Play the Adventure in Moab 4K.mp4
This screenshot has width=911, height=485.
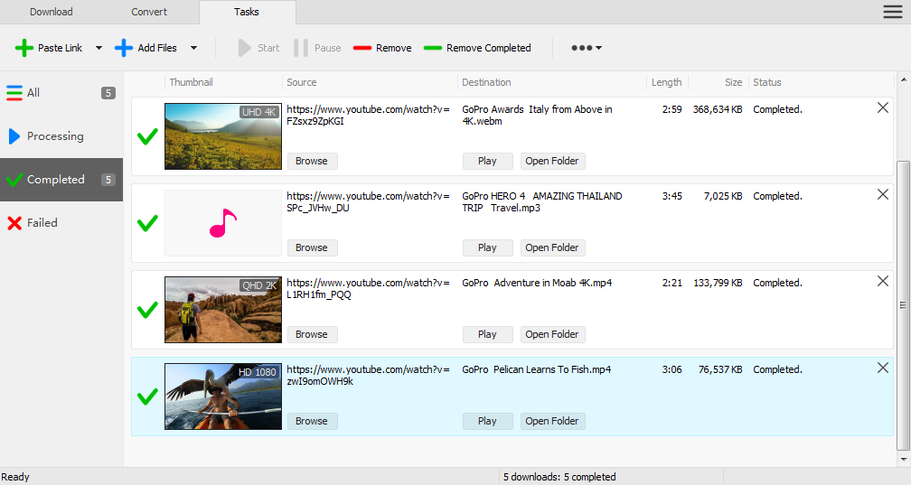point(487,334)
